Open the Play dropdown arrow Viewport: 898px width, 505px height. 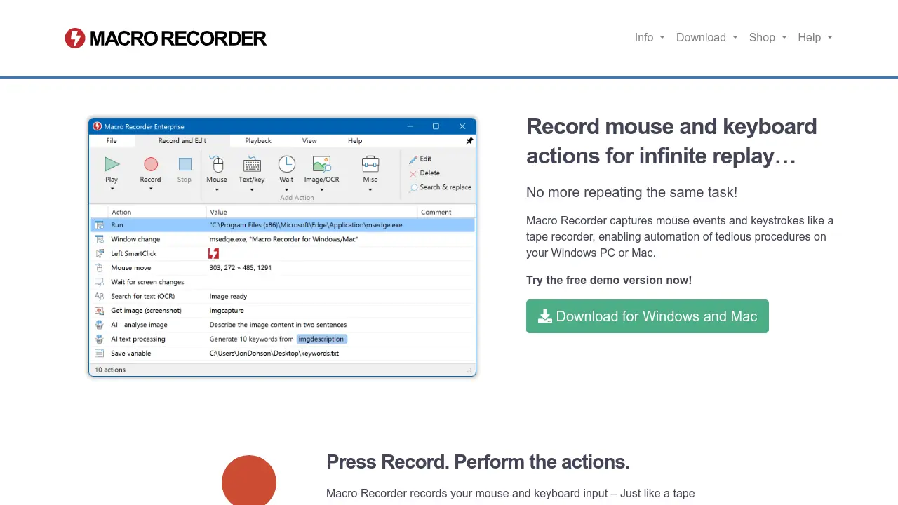[112, 188]
